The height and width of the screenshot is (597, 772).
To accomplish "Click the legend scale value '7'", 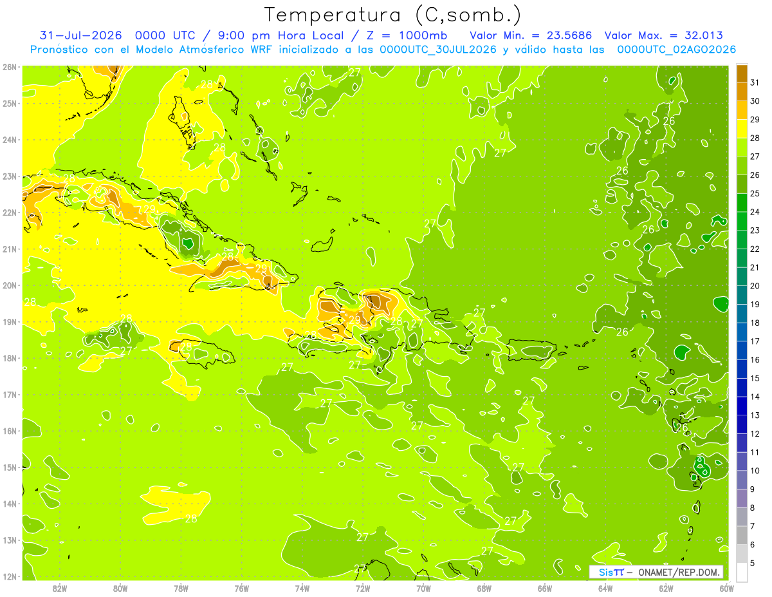I will click(753, 526).
